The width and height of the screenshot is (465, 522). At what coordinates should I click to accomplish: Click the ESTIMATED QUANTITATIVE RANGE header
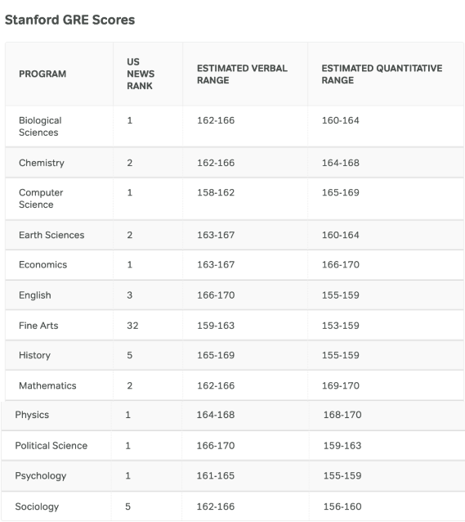pos(382,74)
